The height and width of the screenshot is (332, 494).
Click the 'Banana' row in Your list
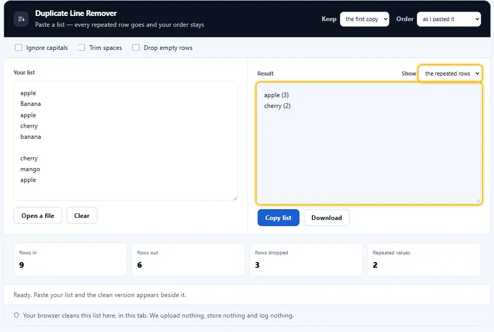30,104
